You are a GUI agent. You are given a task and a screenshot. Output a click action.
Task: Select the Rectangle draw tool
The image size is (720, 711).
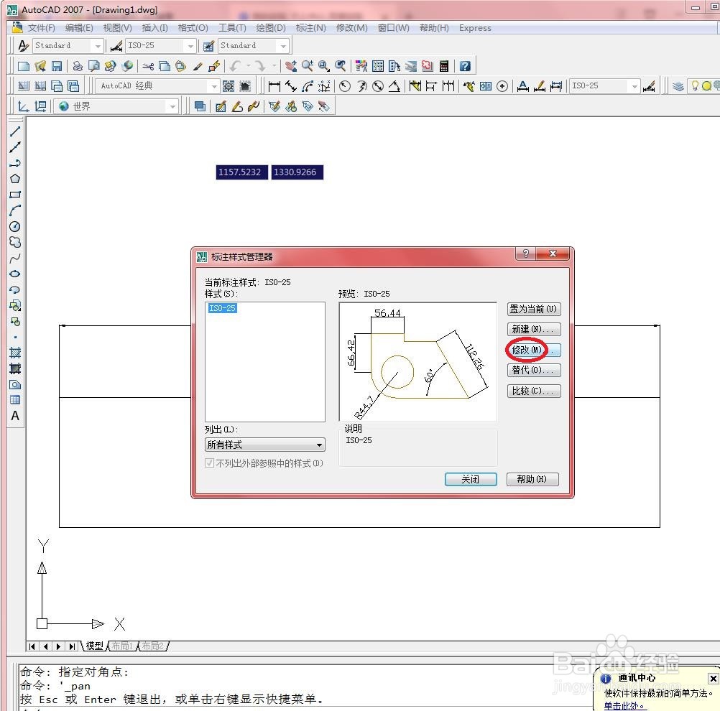point(14,195)
